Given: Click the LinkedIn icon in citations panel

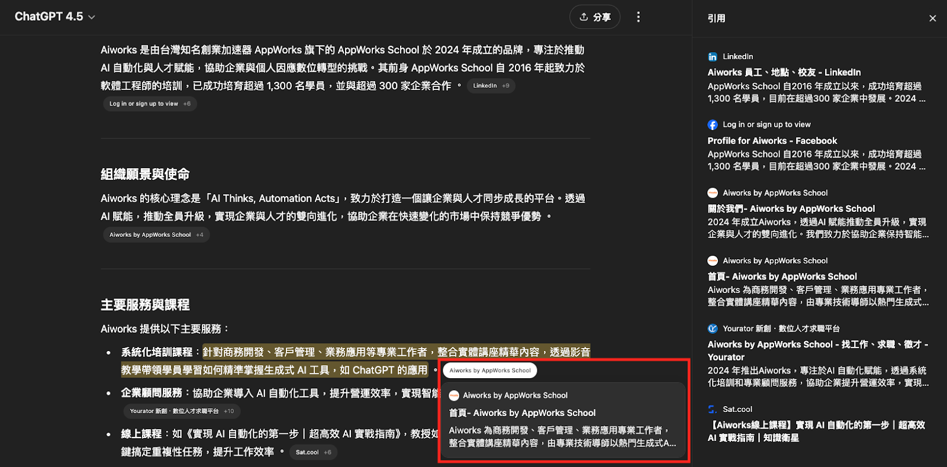Looking at the screenshot, I should pyautogui.click(x=713, y=57).
